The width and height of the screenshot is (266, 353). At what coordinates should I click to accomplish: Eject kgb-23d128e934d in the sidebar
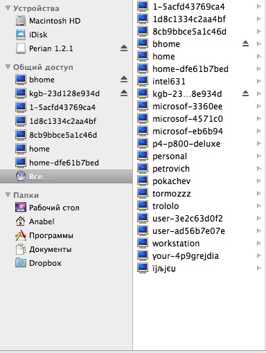124,93
